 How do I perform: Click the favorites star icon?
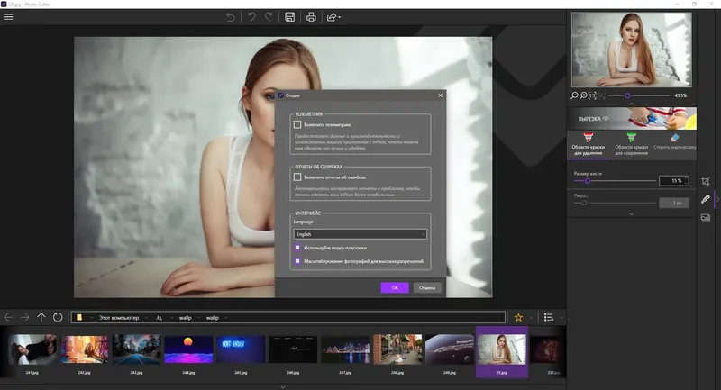coord(518,317)
